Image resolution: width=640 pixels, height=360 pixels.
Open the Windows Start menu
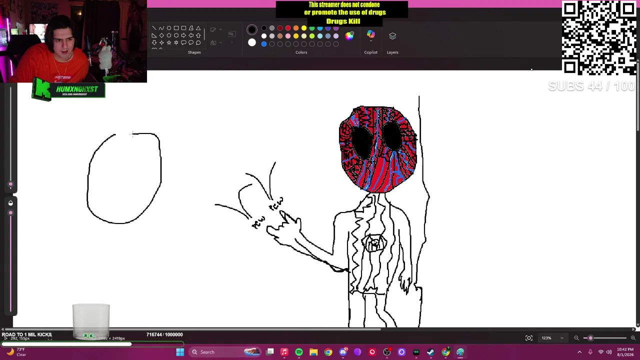pos(180,352)
